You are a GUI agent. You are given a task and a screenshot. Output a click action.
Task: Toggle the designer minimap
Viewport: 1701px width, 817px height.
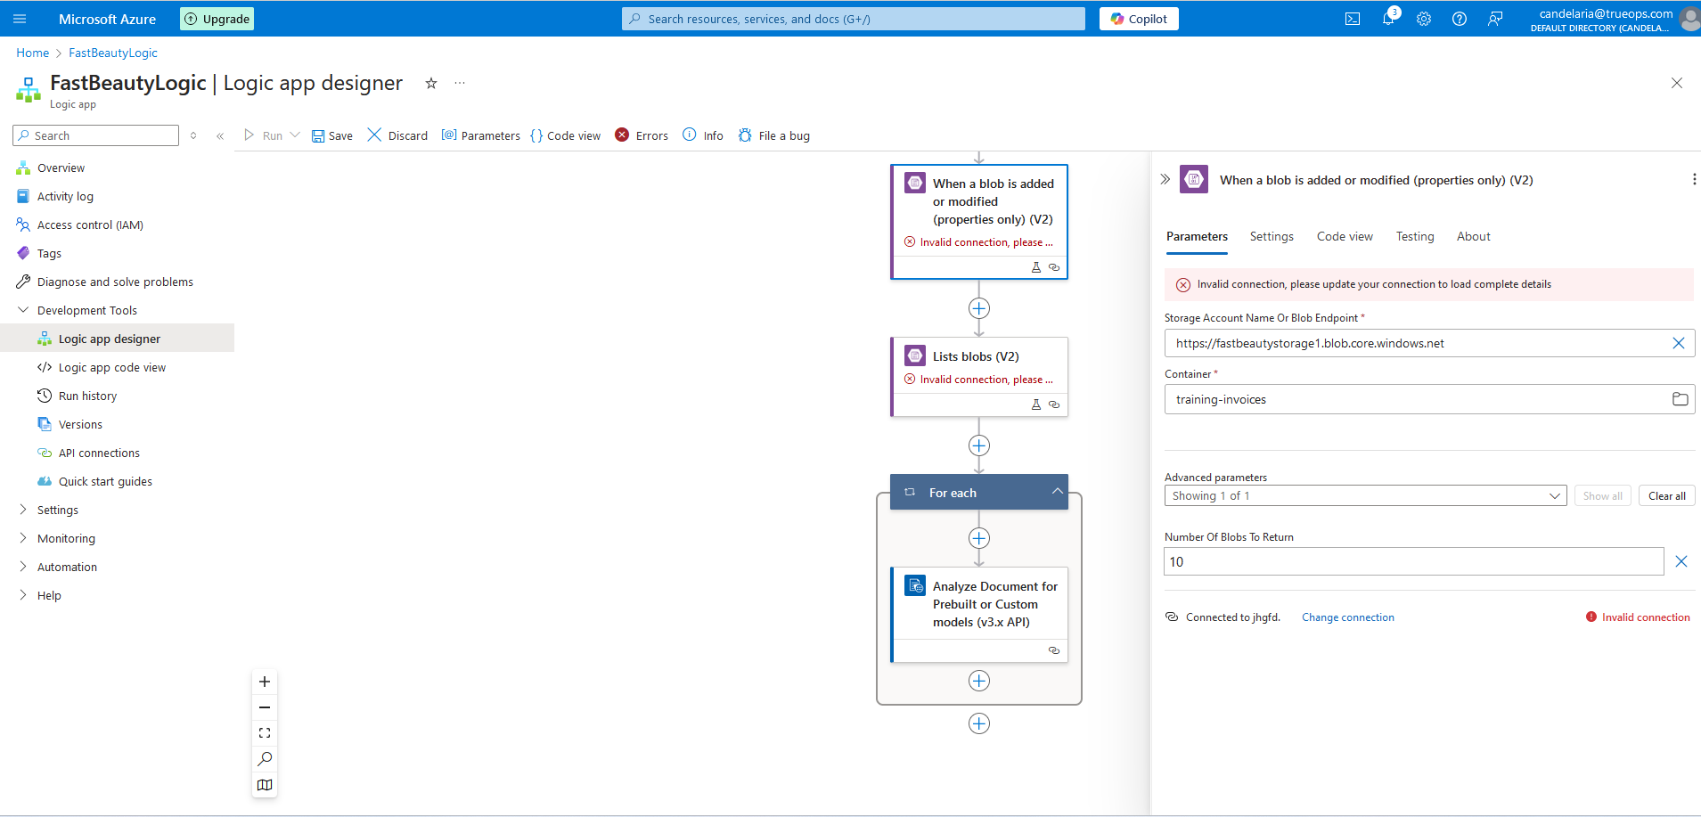click(265, 785)
